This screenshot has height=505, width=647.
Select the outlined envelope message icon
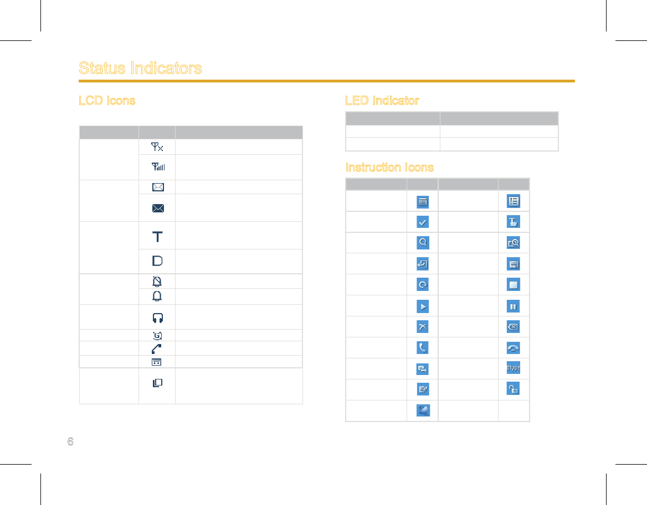point(158,187)
